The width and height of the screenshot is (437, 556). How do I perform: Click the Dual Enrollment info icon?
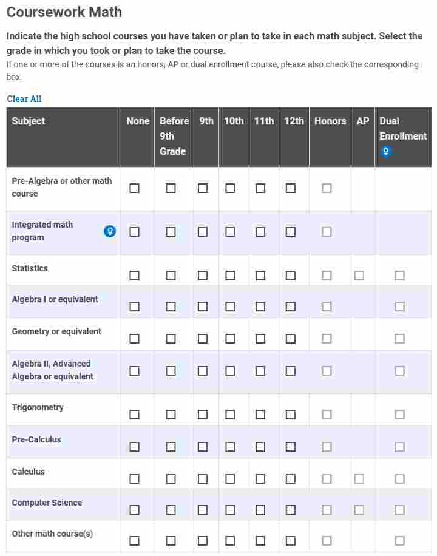point(385,152)
